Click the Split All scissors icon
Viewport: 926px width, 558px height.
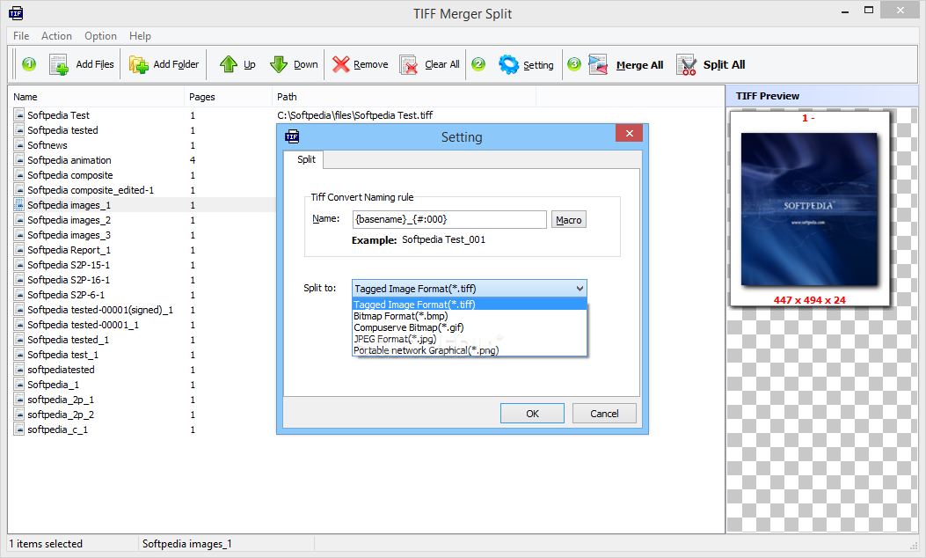click(686, 64)
